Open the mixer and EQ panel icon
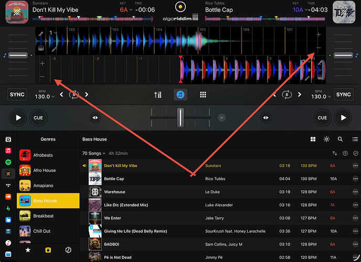 pos(157,95)
